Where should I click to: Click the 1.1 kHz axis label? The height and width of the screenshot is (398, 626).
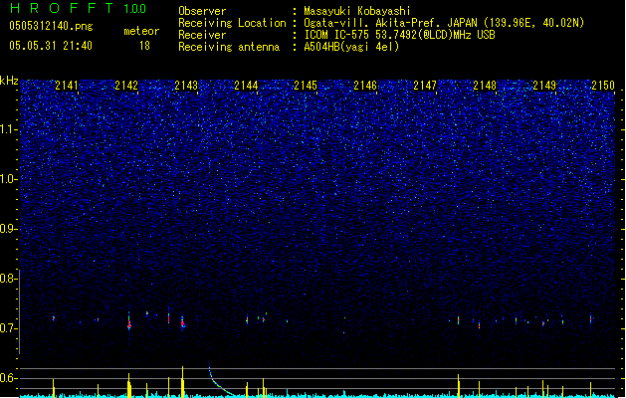click(x=8, y=129)
